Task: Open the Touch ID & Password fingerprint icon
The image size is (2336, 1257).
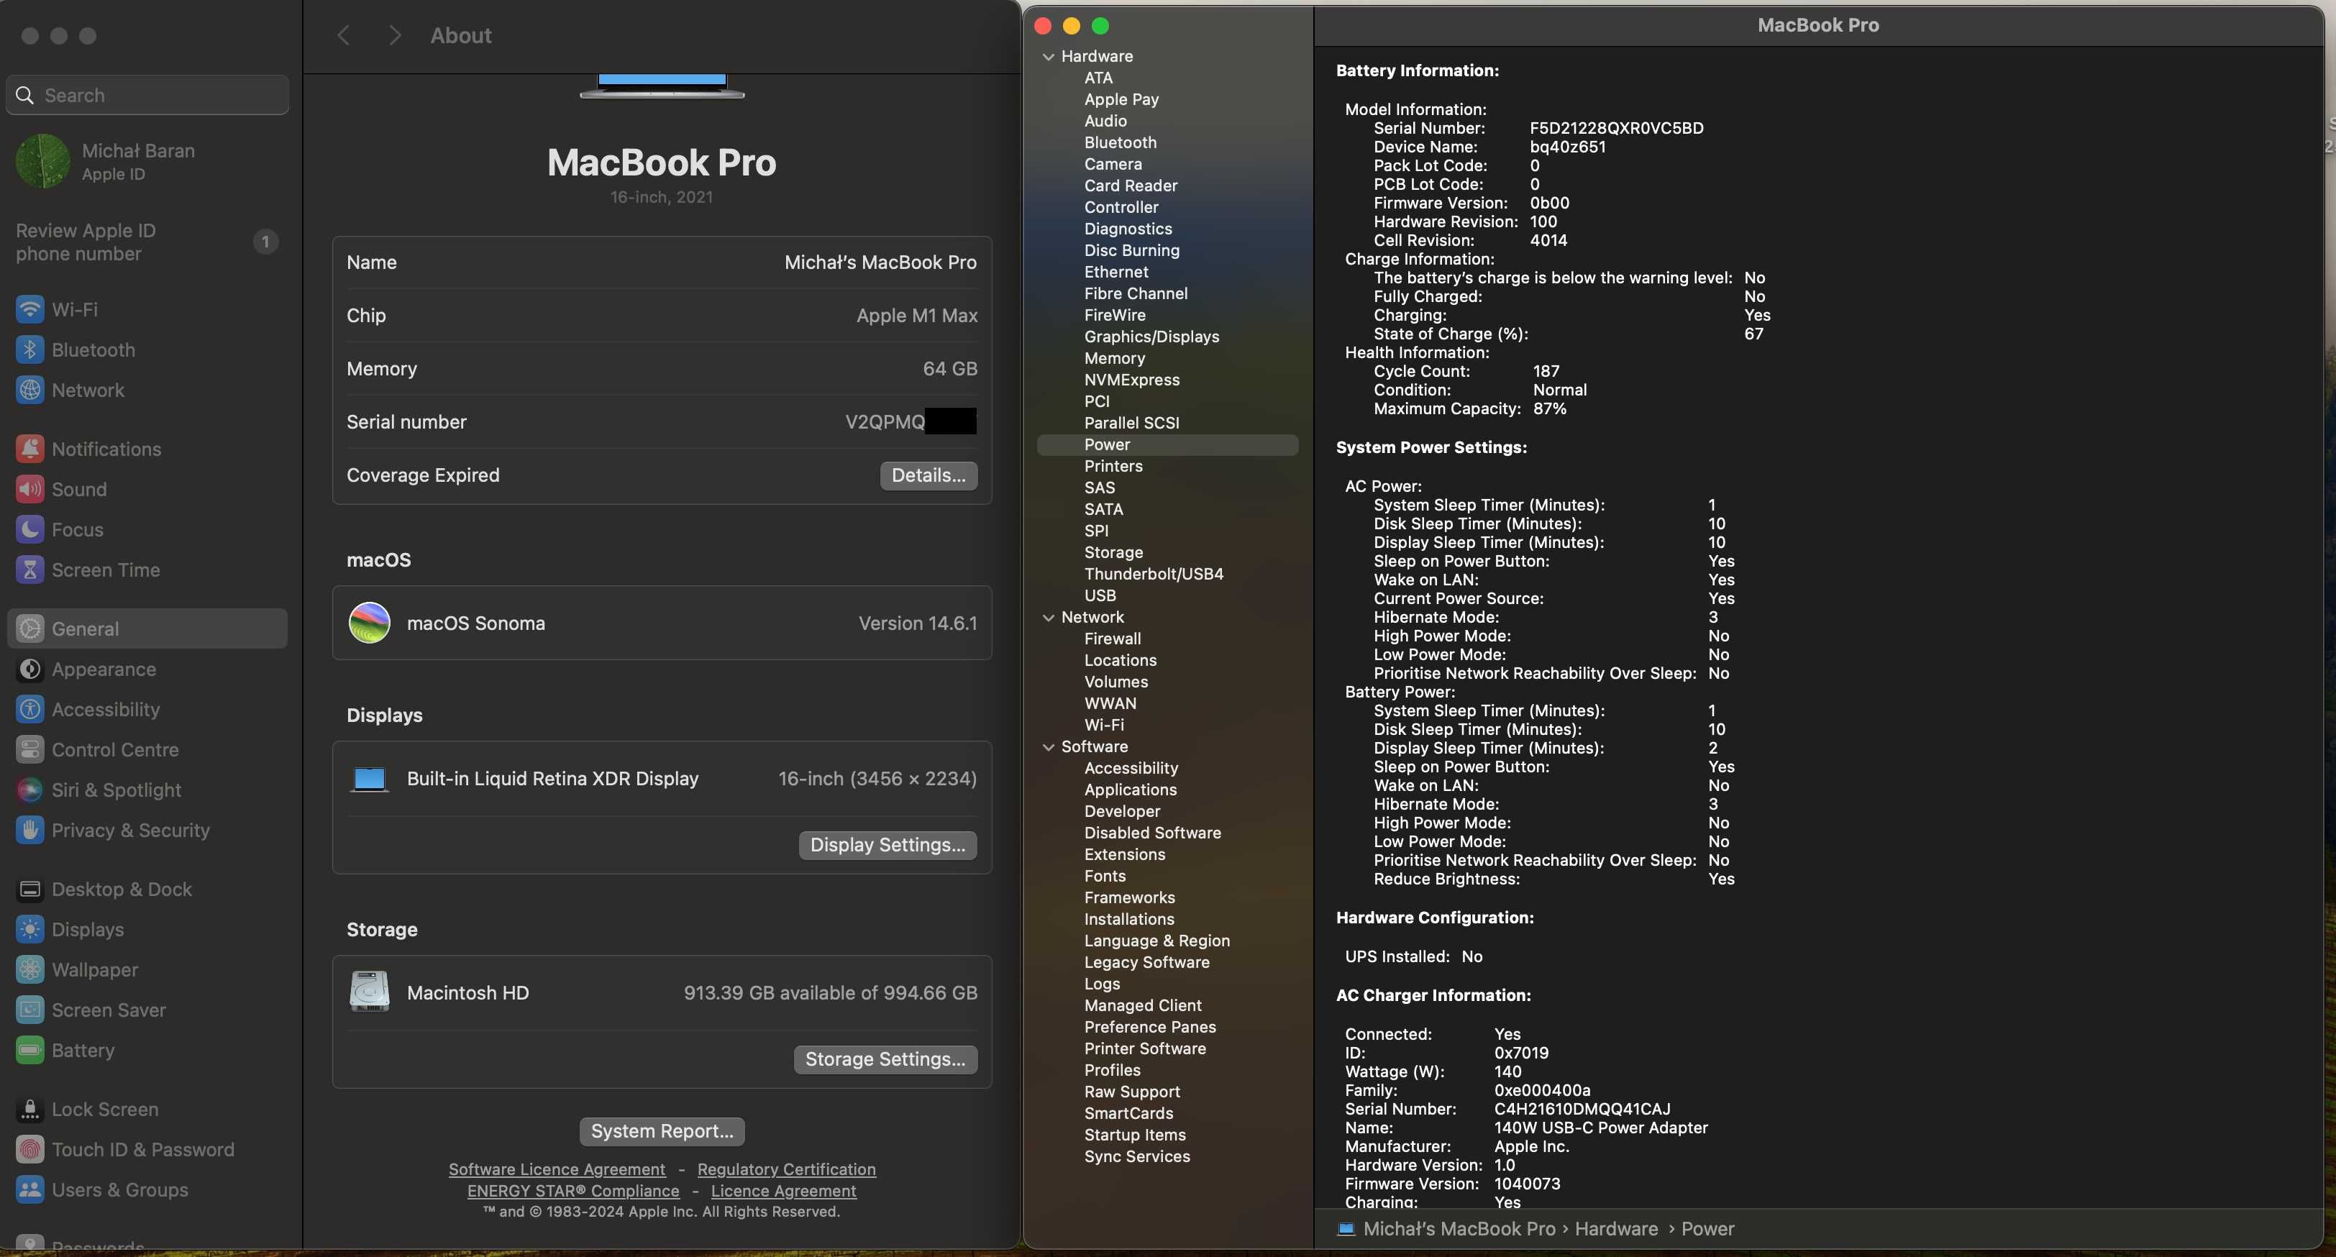Action: point(30,1149)
